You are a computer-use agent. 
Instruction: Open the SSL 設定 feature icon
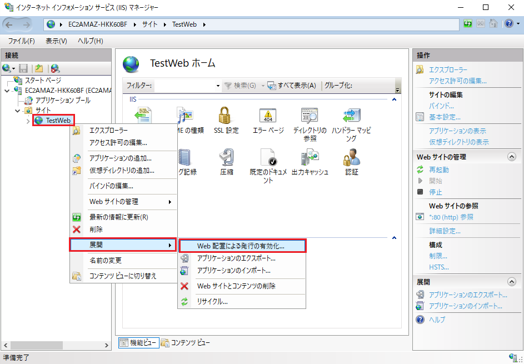pos(226,121)
